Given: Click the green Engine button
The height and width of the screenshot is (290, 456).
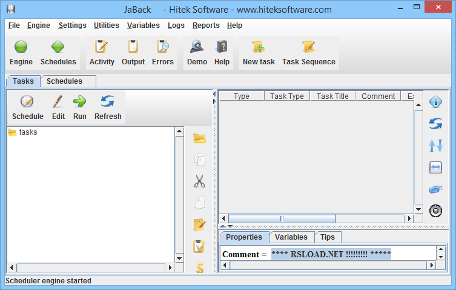Looking at the screenshot, I should [x=21, y=53].
